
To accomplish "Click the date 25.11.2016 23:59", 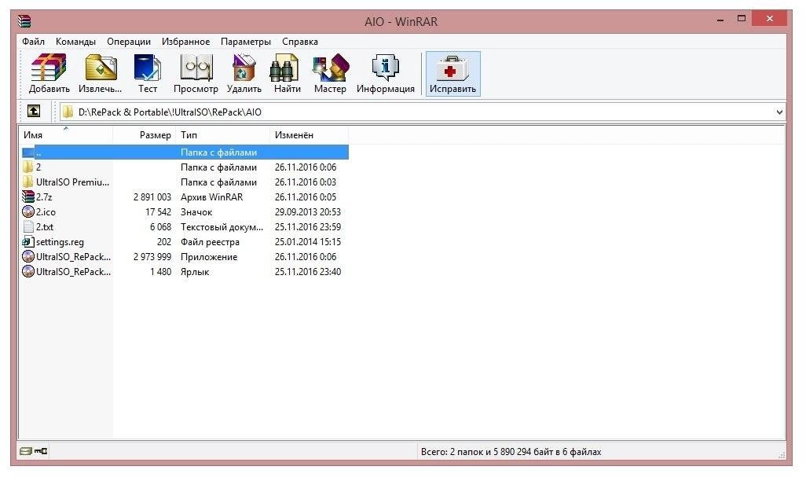I will click(308, 227).
